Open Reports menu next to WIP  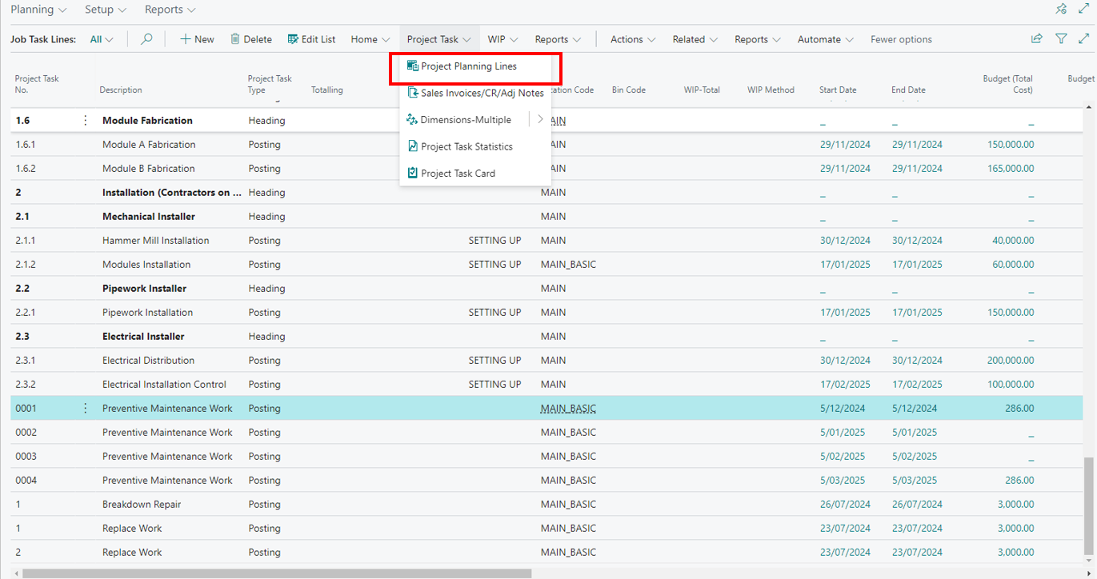pos(558,39)
